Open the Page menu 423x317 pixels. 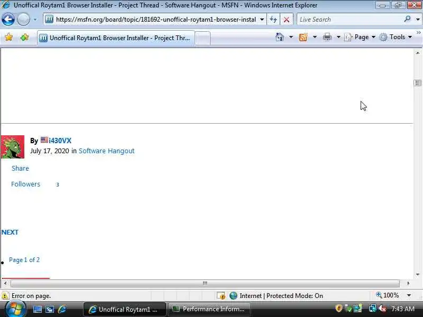click(360, 37)
